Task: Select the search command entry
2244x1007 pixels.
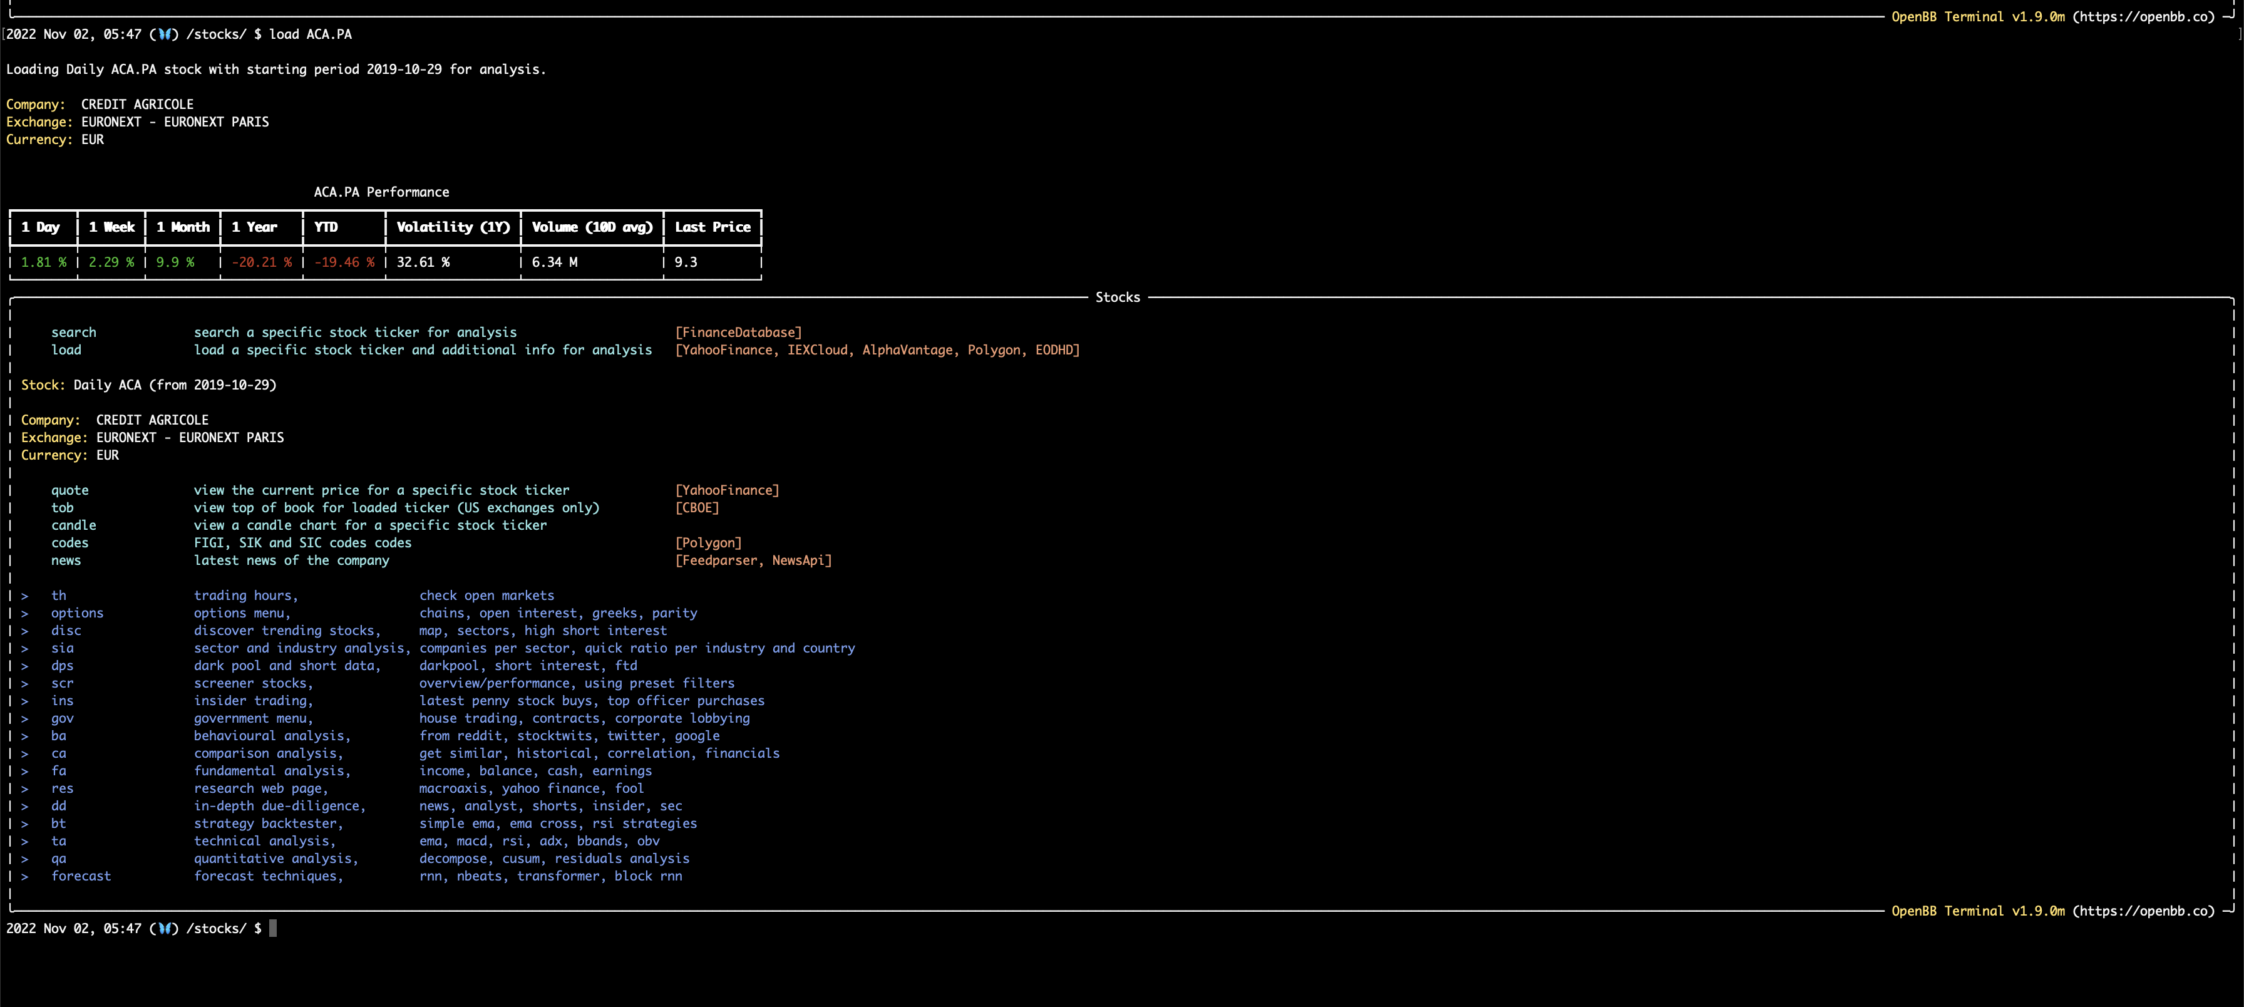Action: point(74,332)
